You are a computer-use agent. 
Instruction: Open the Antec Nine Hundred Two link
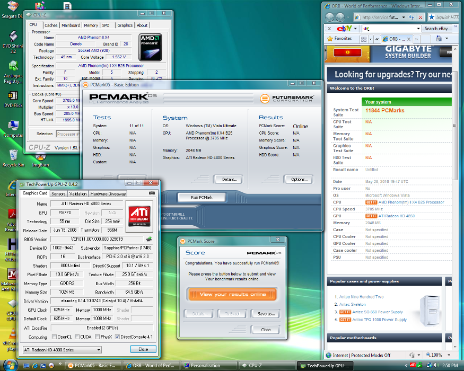point(361,297)
